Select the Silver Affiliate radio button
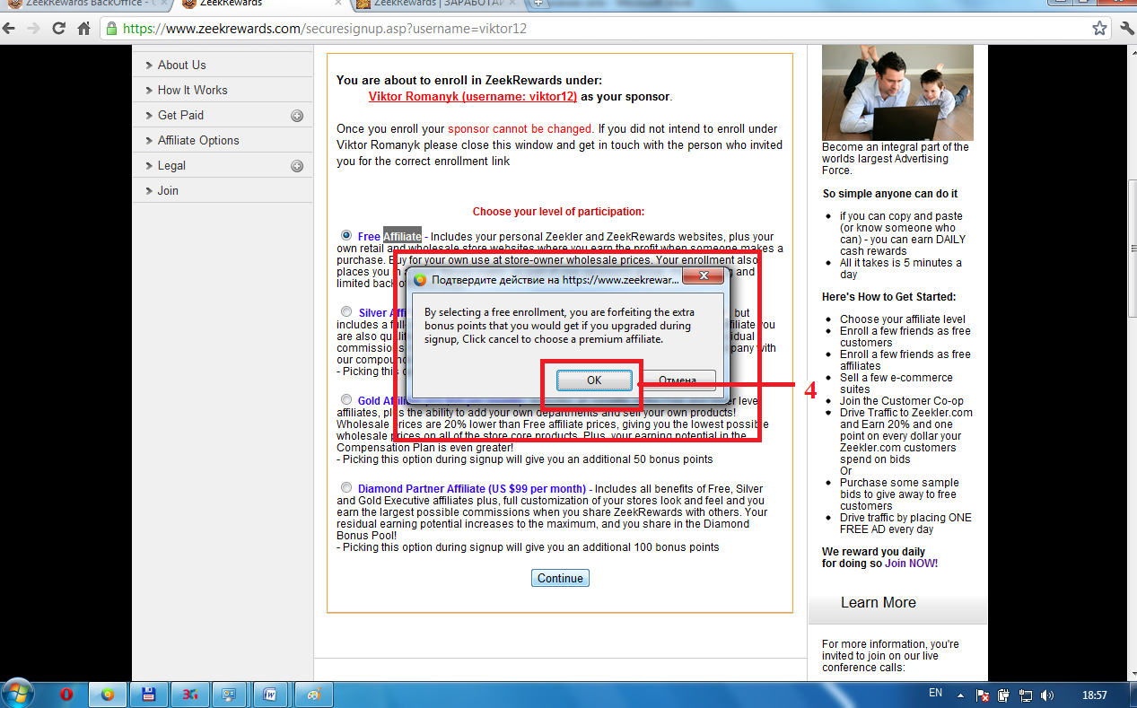Screen dimensions: 1137x708 (x=346, y=311)
